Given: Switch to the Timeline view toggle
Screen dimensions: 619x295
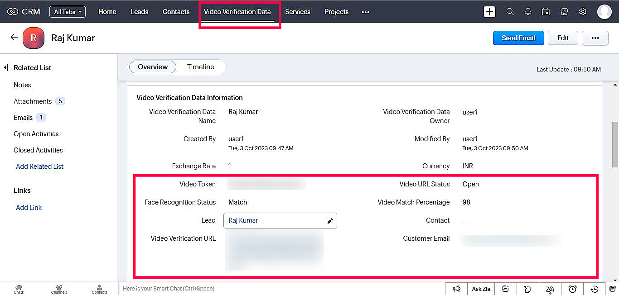Looking at the screenshot, I should [200, 67].
